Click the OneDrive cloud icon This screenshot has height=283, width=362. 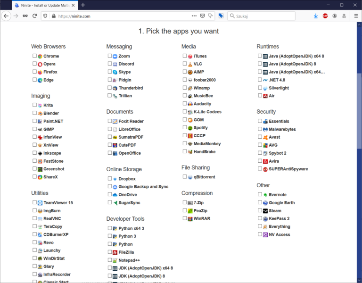(x=115, y=195)
